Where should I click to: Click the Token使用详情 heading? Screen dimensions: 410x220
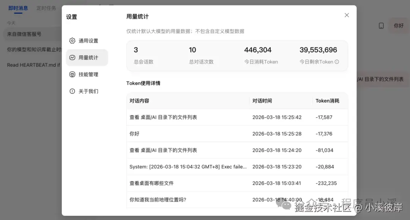click(143, 83)
